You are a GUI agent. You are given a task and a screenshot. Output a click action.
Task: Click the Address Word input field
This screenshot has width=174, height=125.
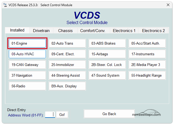50,115
